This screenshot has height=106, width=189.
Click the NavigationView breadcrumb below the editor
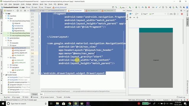pyautogui.click(x=91, y=91)
